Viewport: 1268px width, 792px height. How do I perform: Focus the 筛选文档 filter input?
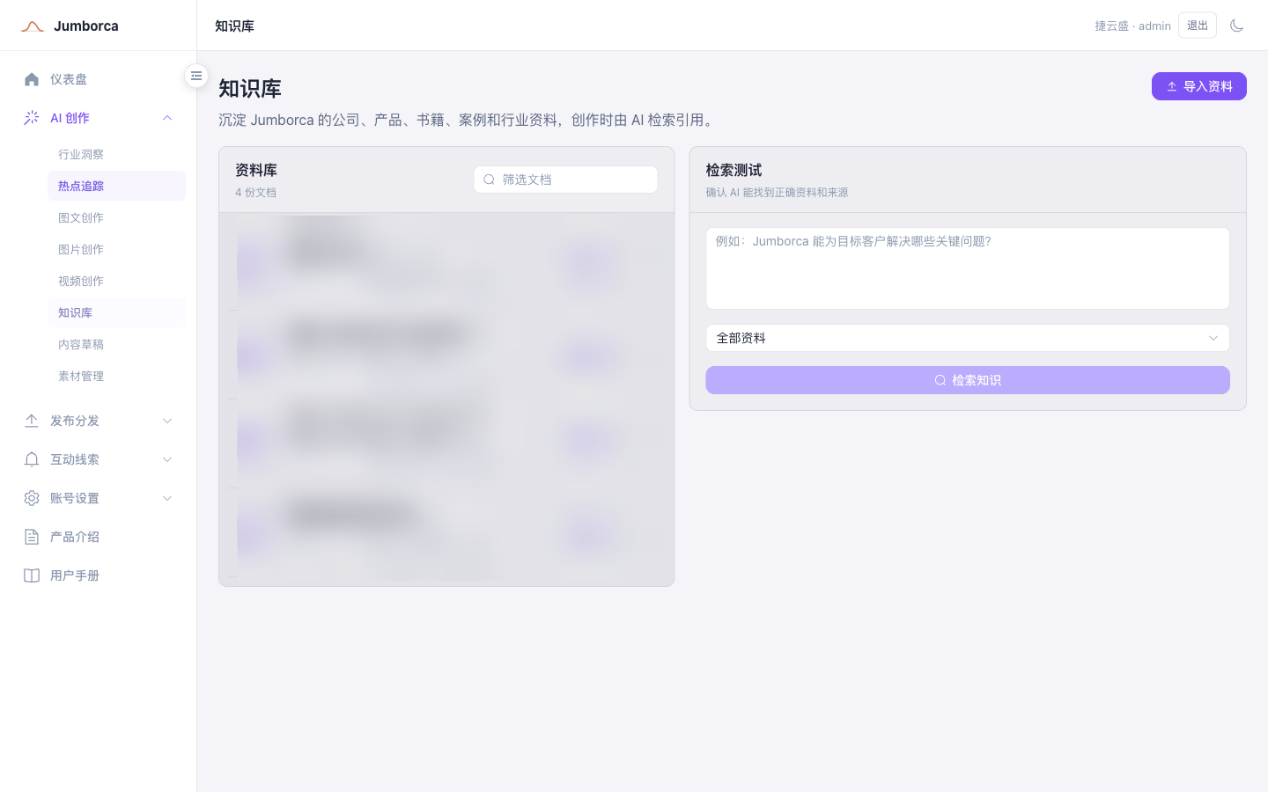565,180
